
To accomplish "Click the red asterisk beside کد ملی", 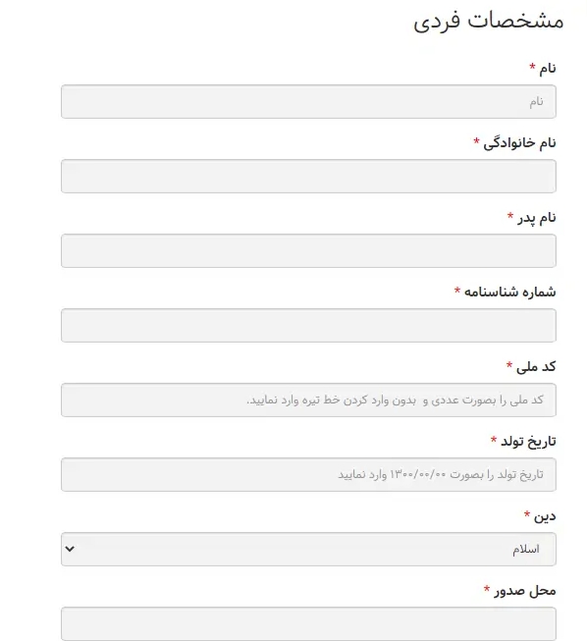I will tap(509, 364).
